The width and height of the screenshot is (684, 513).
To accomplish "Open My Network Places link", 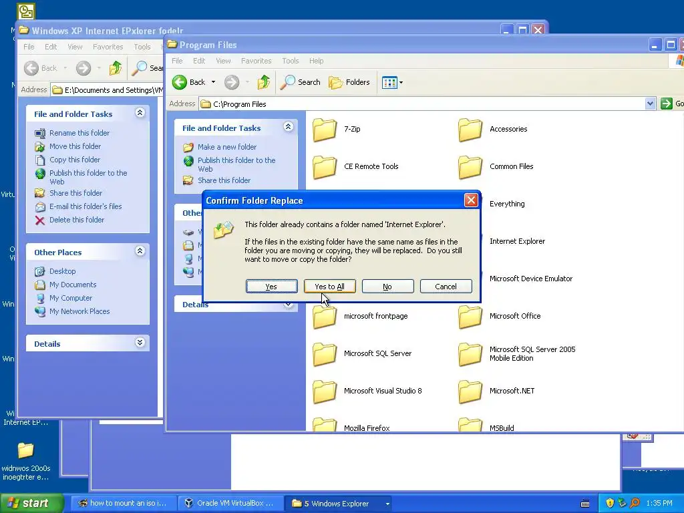I will (x=79, y=311).
